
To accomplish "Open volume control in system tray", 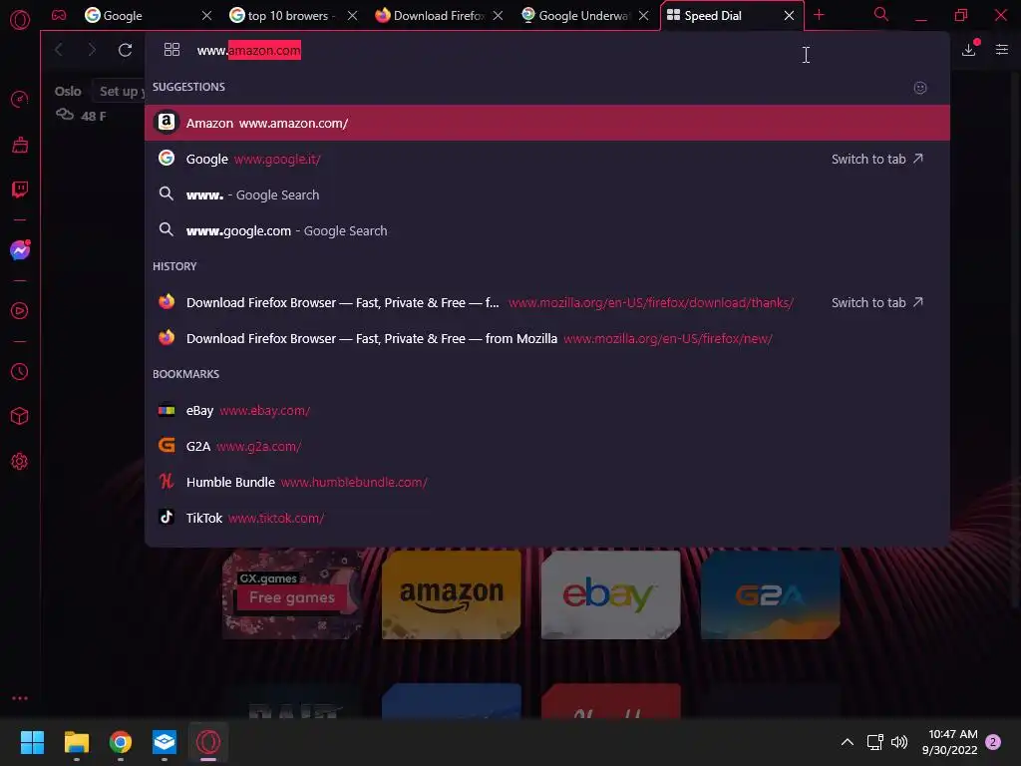I will click(899, 742).
